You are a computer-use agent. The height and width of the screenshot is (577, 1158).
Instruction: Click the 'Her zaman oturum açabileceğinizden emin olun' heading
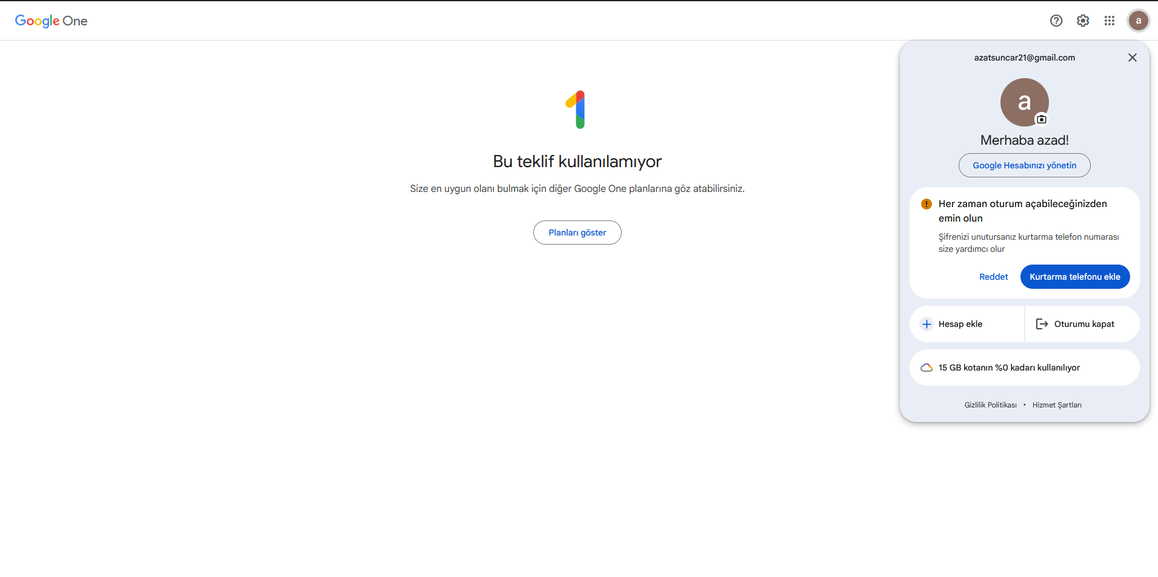[x=1023, y=211]
